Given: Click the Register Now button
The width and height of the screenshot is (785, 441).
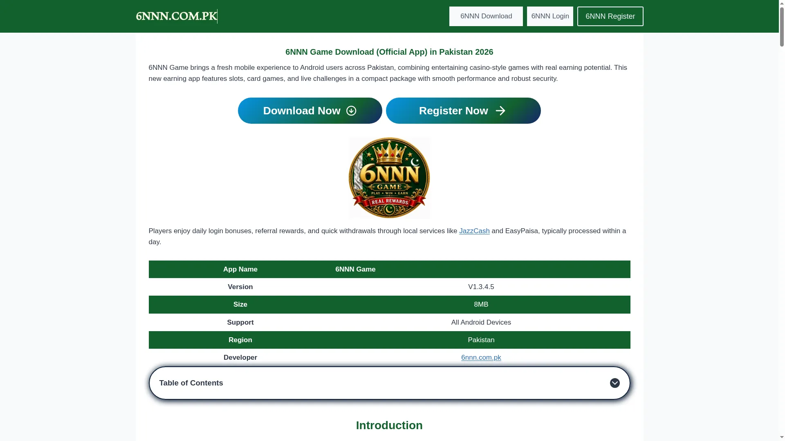Looking at the screenshot, I should [463, 111].
